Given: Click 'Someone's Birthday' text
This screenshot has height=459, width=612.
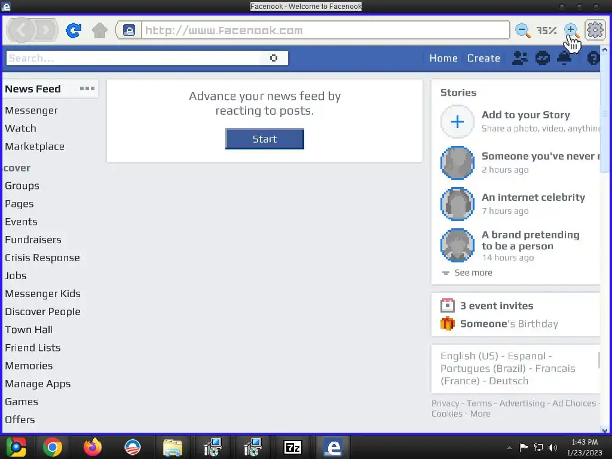Looking at the screenshot, I should coord(509,323).
